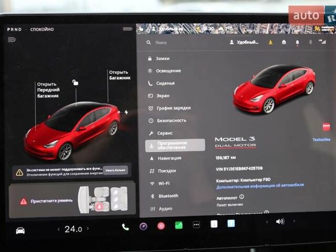The image size is (336, 252).
Task: Click the Узнать больше button
Action: pos(115,171)
